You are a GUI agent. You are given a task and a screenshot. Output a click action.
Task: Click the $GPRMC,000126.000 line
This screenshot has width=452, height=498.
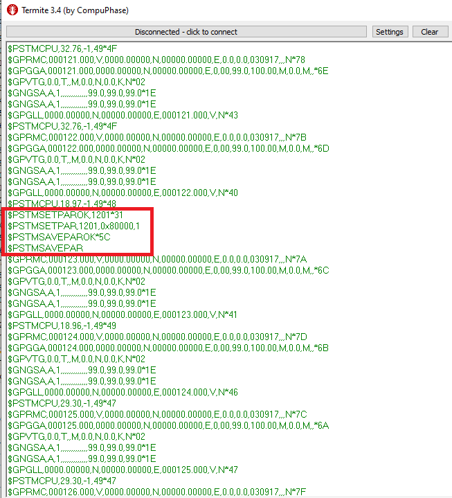tap(157, 492)
